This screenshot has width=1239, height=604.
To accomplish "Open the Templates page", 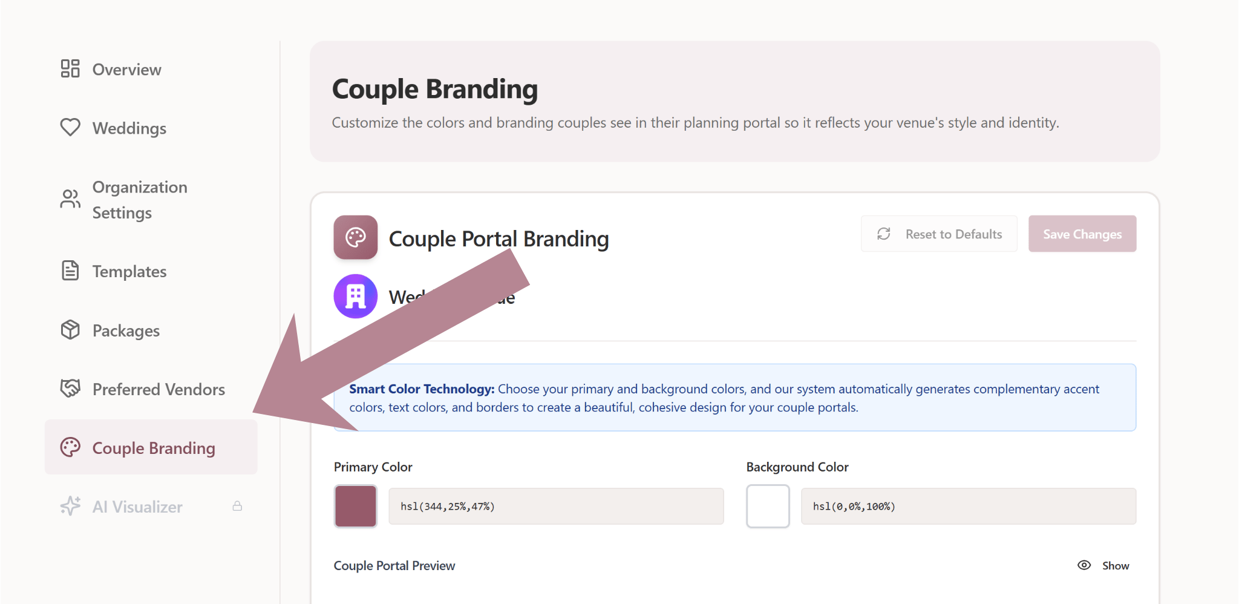I will coord(129,272).
